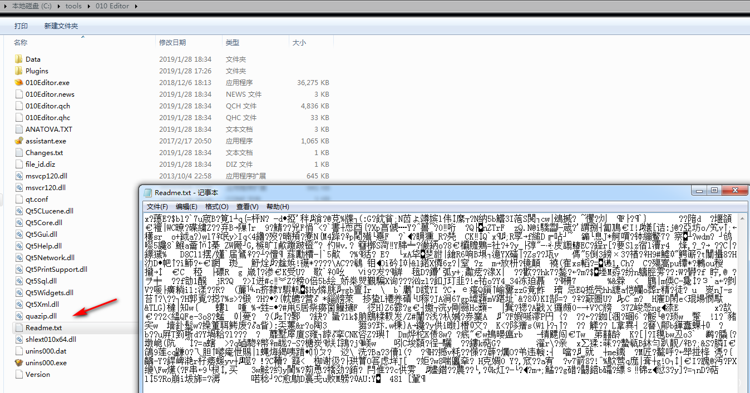Sort by the 名称 column header
750x393 pixels.
[x=21, y=43]
